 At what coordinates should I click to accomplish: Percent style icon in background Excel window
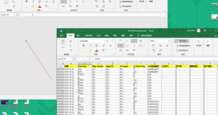point(103,2)
